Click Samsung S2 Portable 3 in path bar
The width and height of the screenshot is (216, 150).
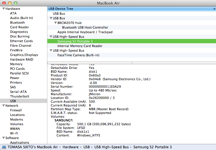click(x=152, y=147)
